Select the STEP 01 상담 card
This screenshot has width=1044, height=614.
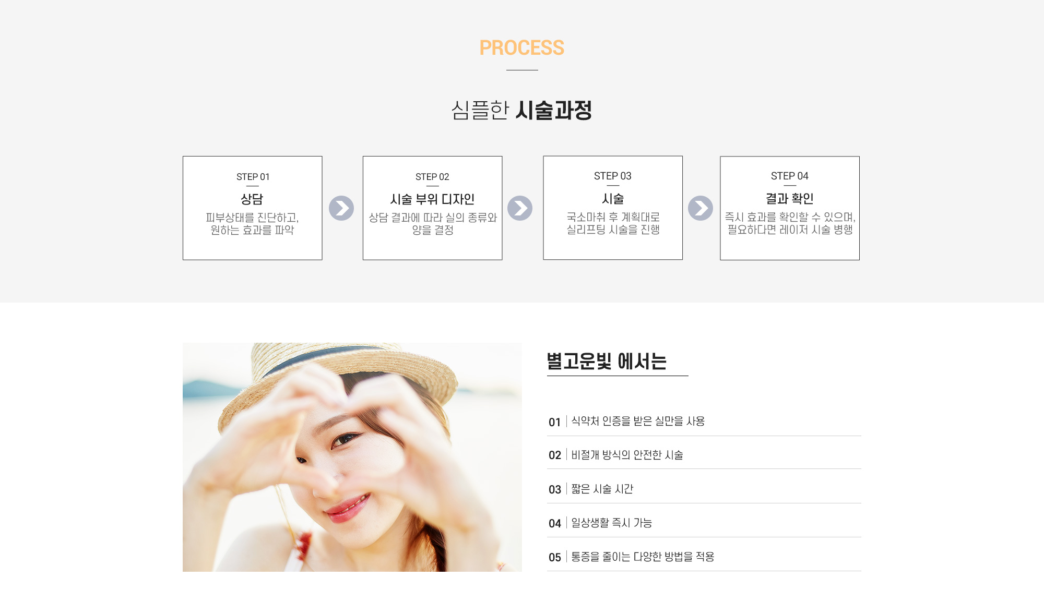pos(253,208)
